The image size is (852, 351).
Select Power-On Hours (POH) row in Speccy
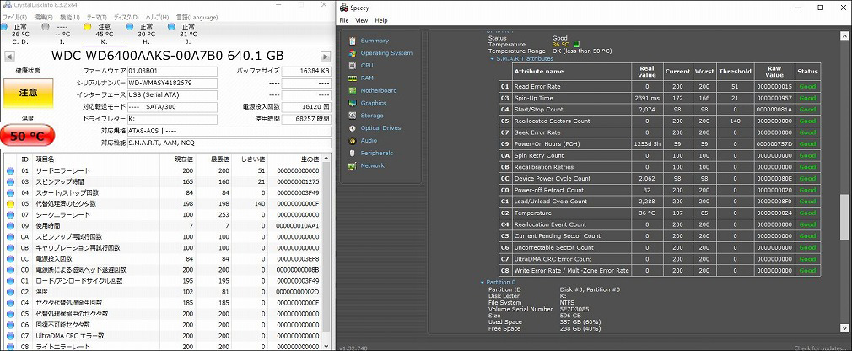[x=659, y=144]
